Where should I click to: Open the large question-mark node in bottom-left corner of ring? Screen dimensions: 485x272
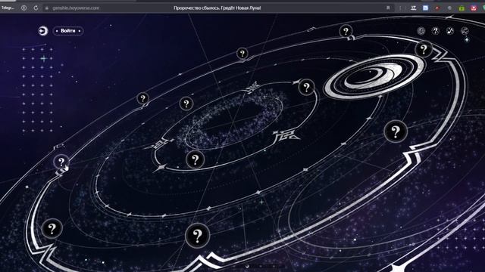click(x=52, y=228)
